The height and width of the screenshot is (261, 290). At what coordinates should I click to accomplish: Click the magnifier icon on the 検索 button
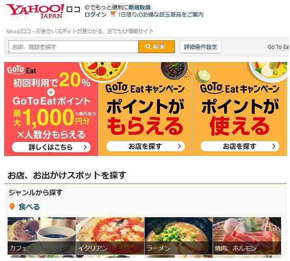pos(148,46)
